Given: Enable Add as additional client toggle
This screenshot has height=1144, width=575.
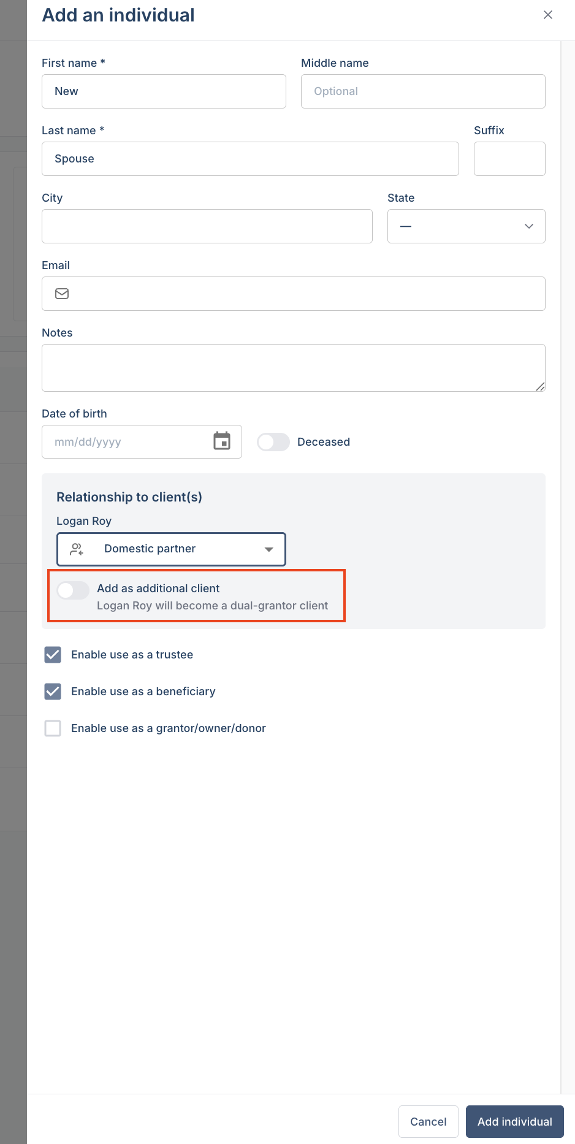Looking at the screenshot, I should click(x=73, y=590).
